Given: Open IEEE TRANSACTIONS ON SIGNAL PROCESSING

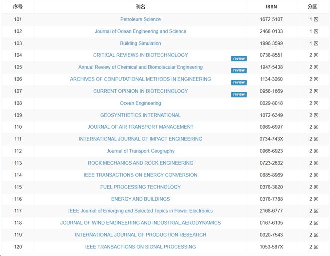Looking at the screenshot, I should click(140, 247).
